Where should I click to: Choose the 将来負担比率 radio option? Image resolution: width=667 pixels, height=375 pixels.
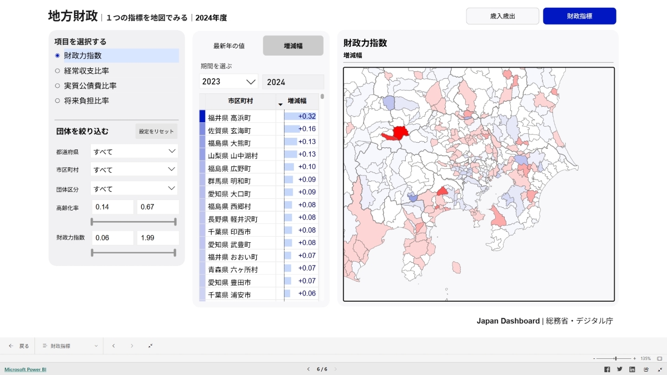86,101
